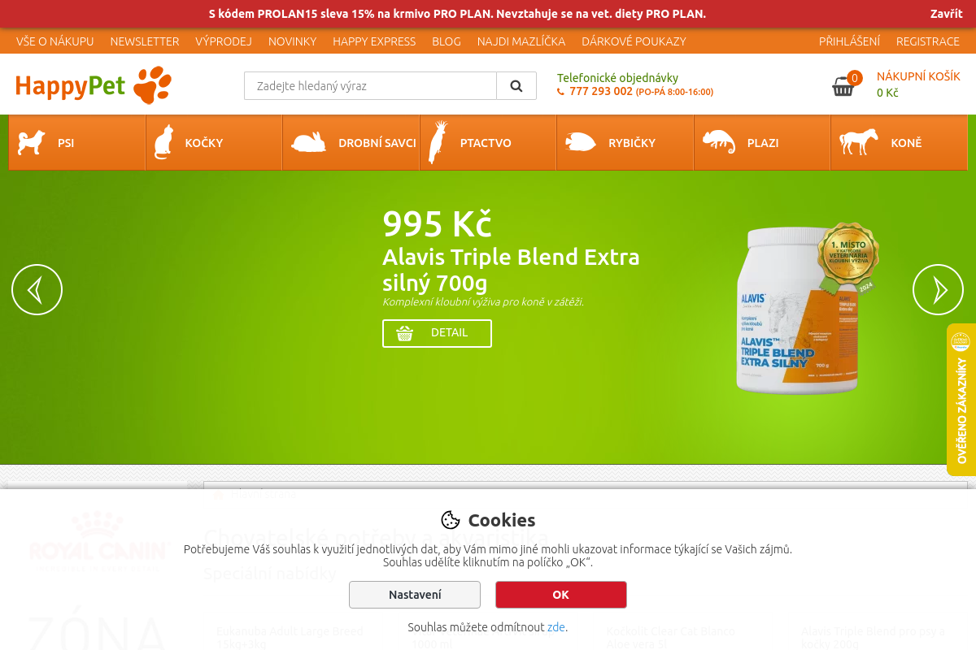Click the DETAIL button on banner

(x=437, y=333)
